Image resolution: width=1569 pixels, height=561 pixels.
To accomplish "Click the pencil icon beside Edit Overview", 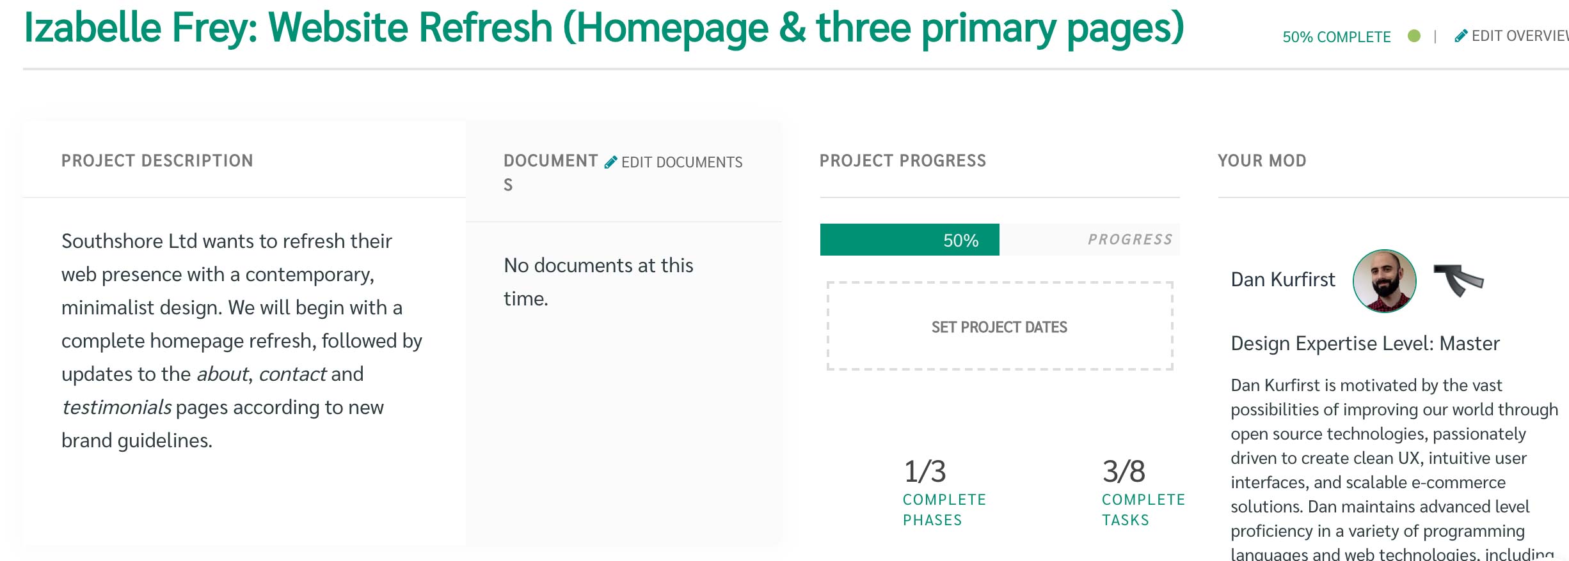I will tap(1461, 36).
